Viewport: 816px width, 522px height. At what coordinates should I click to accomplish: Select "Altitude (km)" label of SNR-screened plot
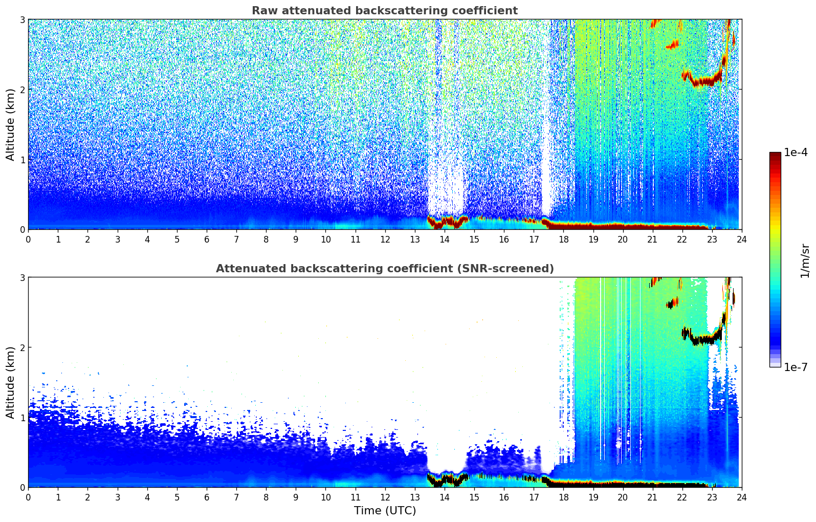pos(10,382)
